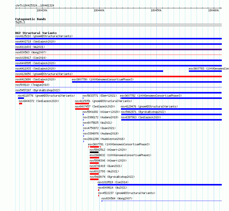Viewport: 229px width, 211px height.
Task: Click esv2668632 1000GenomesConsortiumPhase1 label
Action: click(x=120, y=155)
